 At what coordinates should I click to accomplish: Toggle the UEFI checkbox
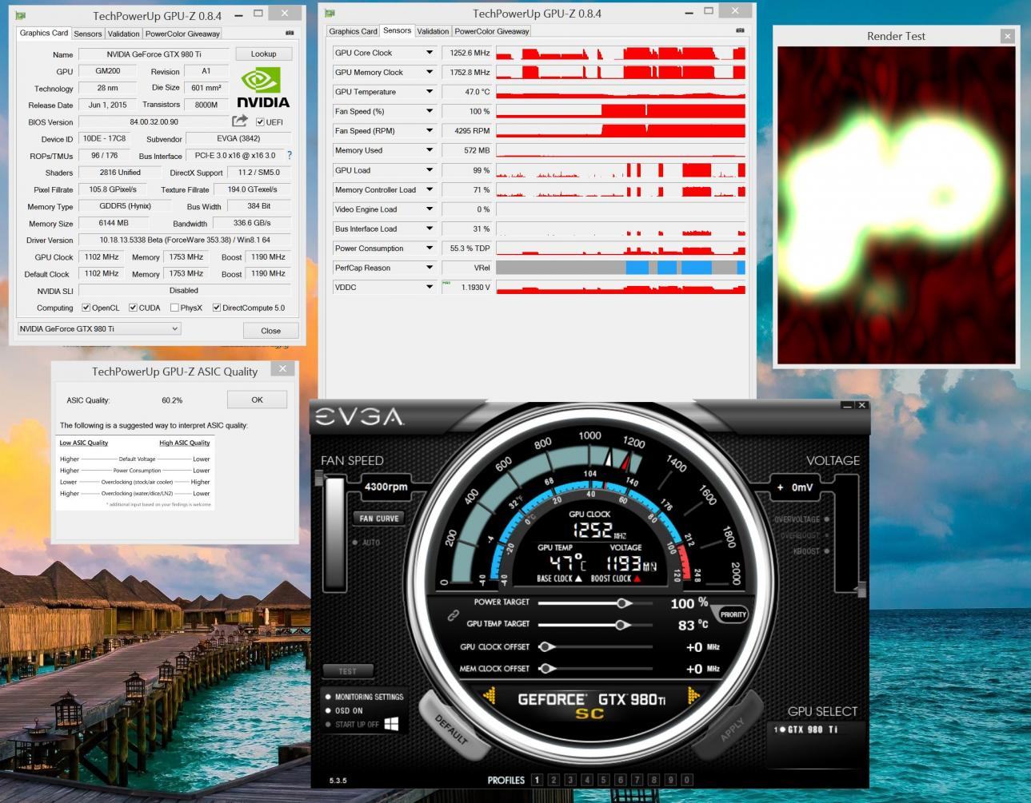pyautogui.click(x=260, y=122)
